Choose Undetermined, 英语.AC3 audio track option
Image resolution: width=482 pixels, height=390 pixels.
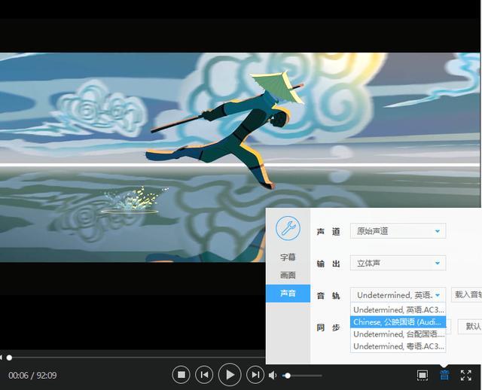click(x=398, y=309)
